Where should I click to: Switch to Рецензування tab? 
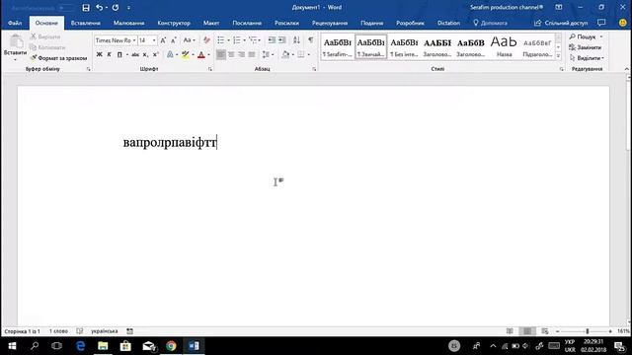tap(330, 23)
